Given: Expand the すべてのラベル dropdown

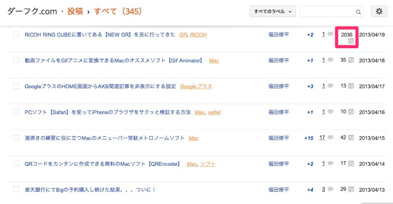Looking at the screenshot, I should (273, 11).
